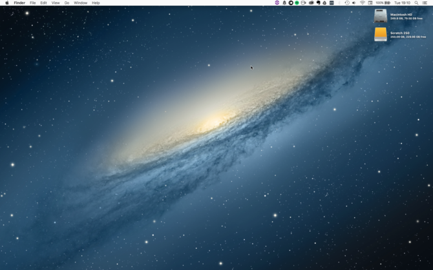The image size is (433, 270).
Task: Click the purple circular menu bar icon
Action: tap(277, 3)
